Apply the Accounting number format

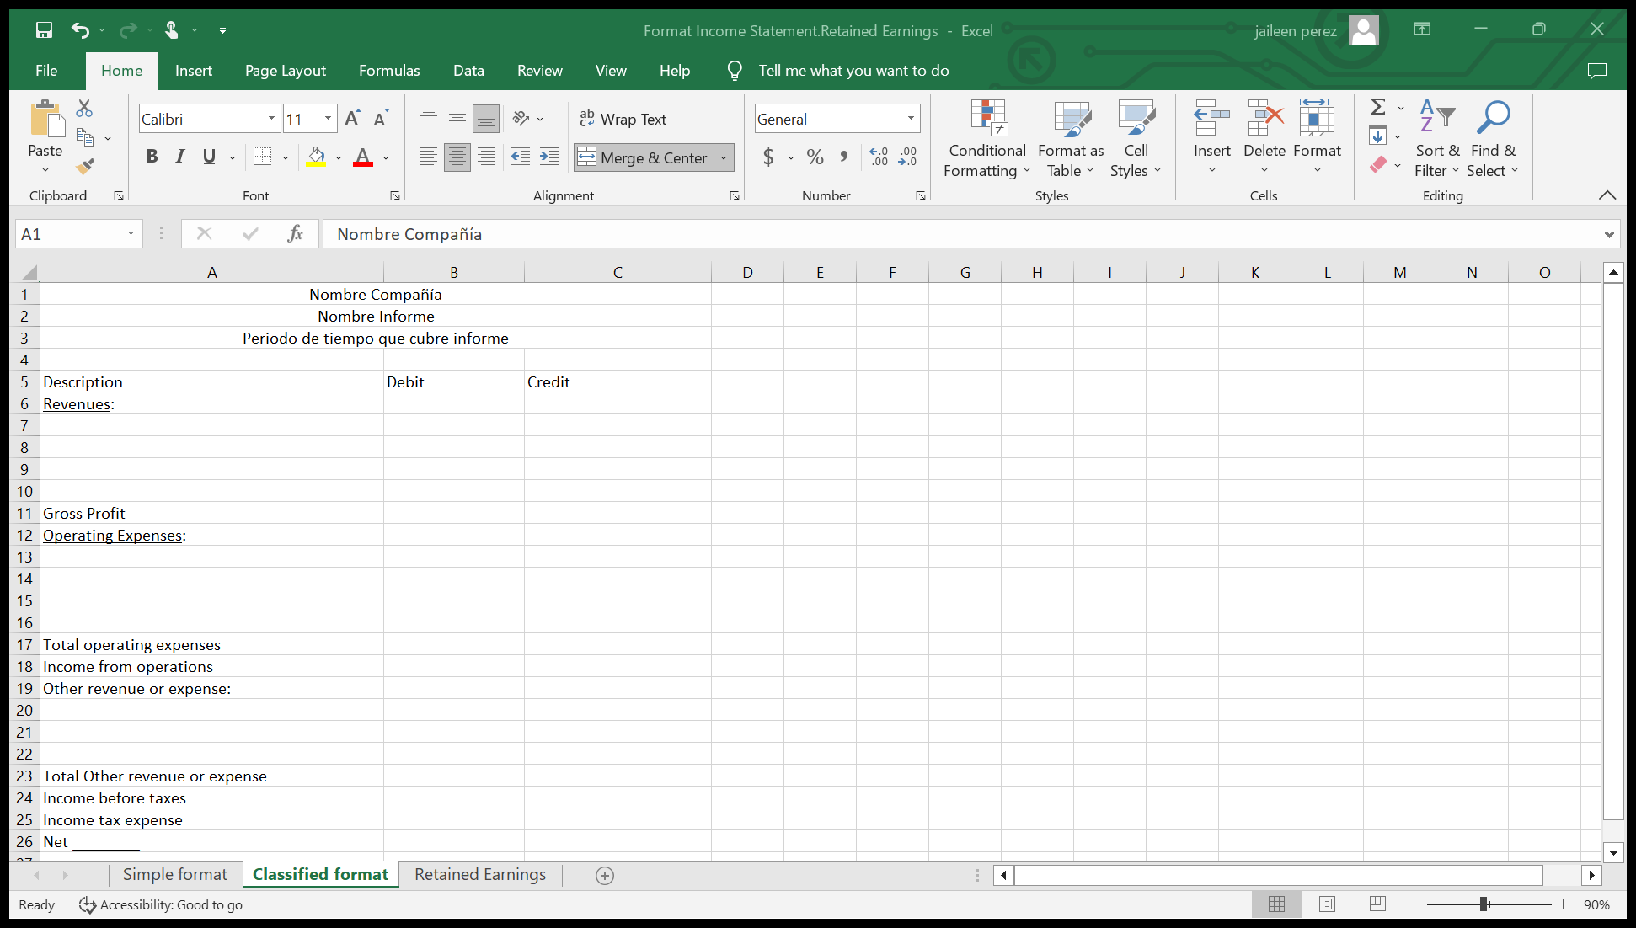(x=768, y=157)
